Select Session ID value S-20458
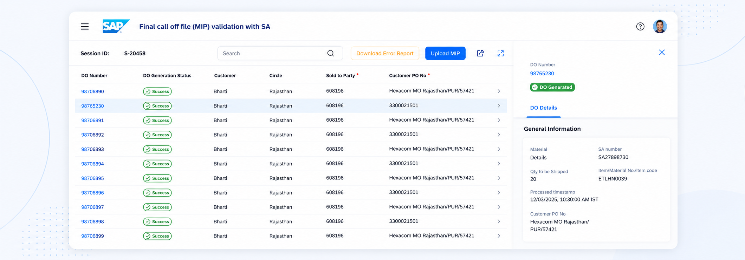The image size is (745, 260). (135, 54)
